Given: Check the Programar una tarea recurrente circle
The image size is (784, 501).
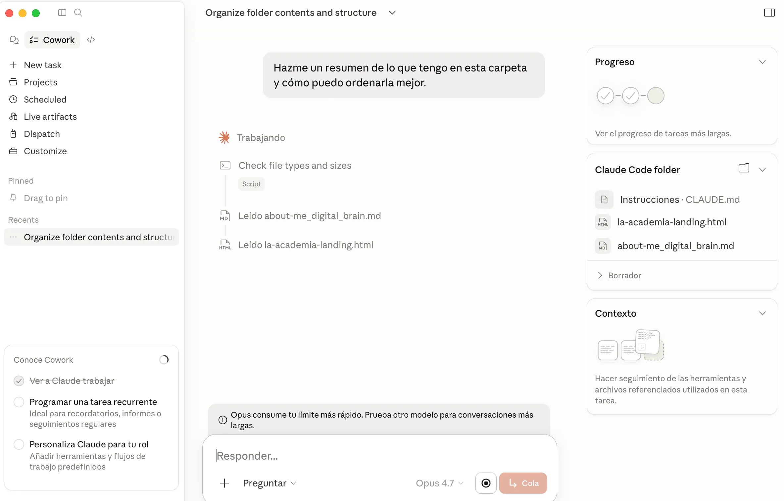Looking at the screenshot, I should (x=19, y=402).
